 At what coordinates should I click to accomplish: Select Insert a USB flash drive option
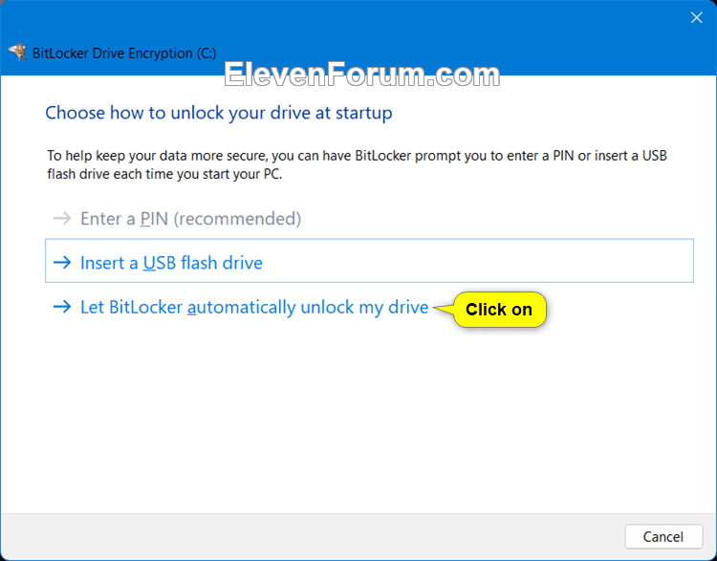pos(369,261)
